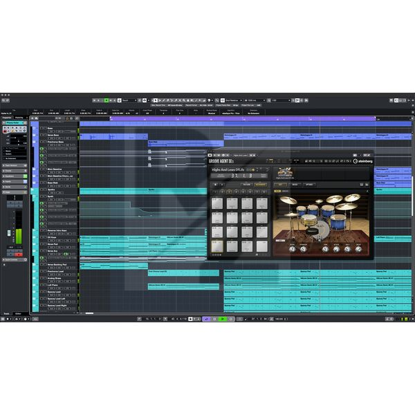The height and width of the screenshot is (415, 415).
Task: Select the Reverse Intro Keys track
Action: click(58, 230)
